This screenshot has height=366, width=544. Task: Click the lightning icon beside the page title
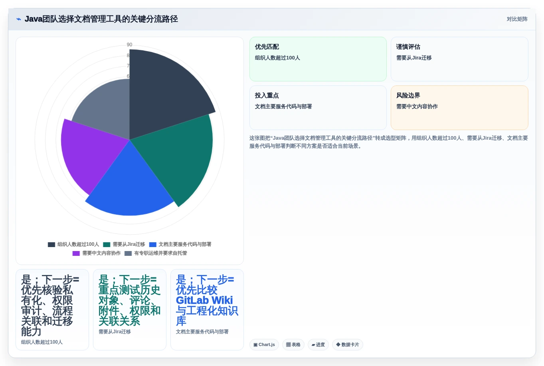(x=19, y=19)
